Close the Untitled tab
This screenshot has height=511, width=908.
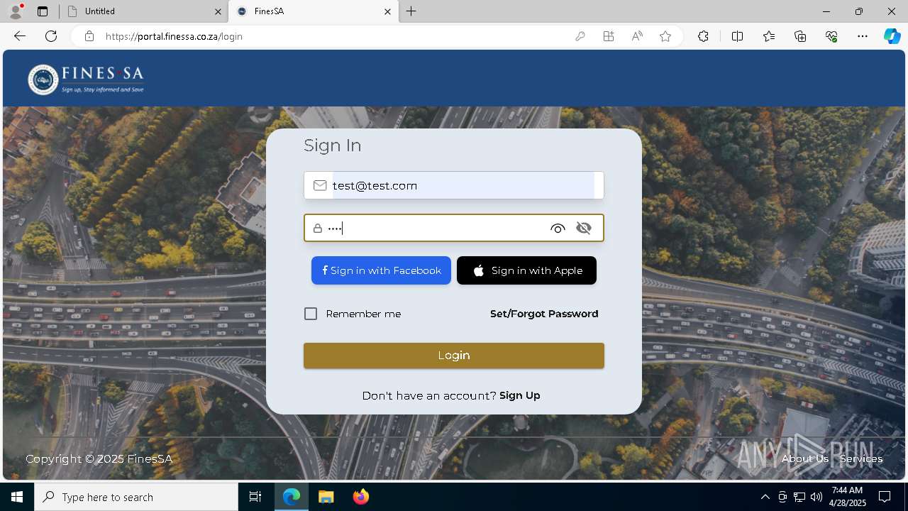pos(218,11)
